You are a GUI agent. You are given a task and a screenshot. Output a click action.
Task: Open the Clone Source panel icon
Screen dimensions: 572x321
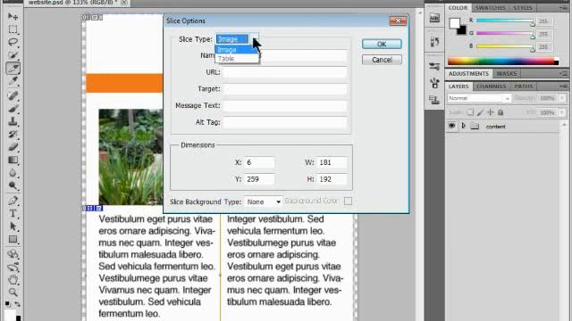tap(434, 99)
